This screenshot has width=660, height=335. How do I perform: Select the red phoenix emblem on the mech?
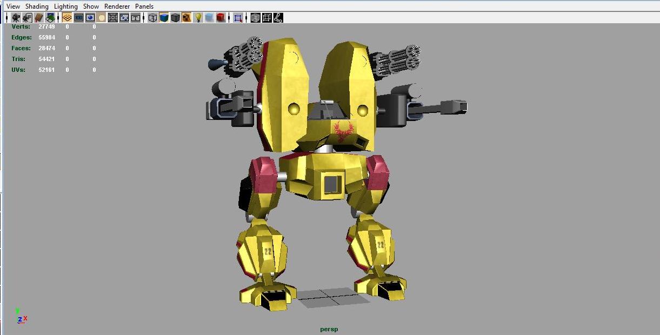[344, 131]
